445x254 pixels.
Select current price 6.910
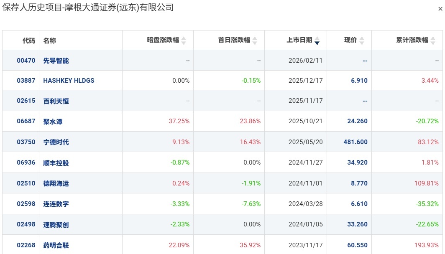359,81
